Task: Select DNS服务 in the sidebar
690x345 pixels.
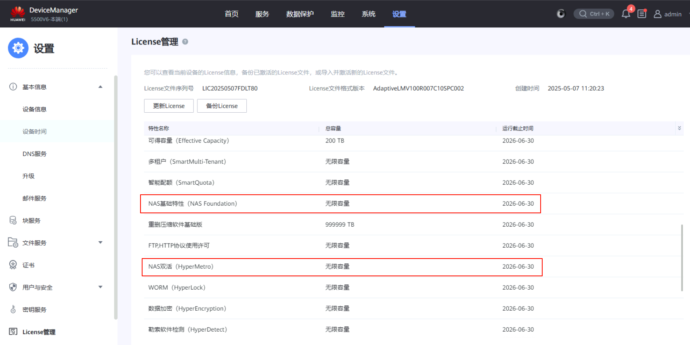Action: pyautogui.click(x=35, y=154)
